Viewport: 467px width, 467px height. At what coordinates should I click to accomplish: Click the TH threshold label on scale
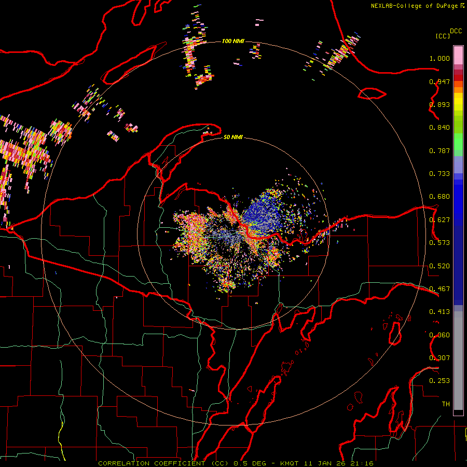(x=446, y=404)
